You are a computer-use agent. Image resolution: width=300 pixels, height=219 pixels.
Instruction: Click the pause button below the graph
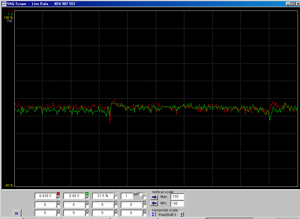(x=17, y=213)
